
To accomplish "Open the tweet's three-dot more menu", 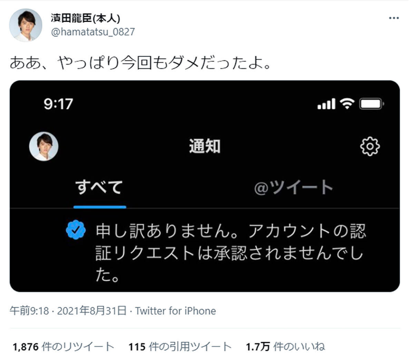I will (394, 18).
